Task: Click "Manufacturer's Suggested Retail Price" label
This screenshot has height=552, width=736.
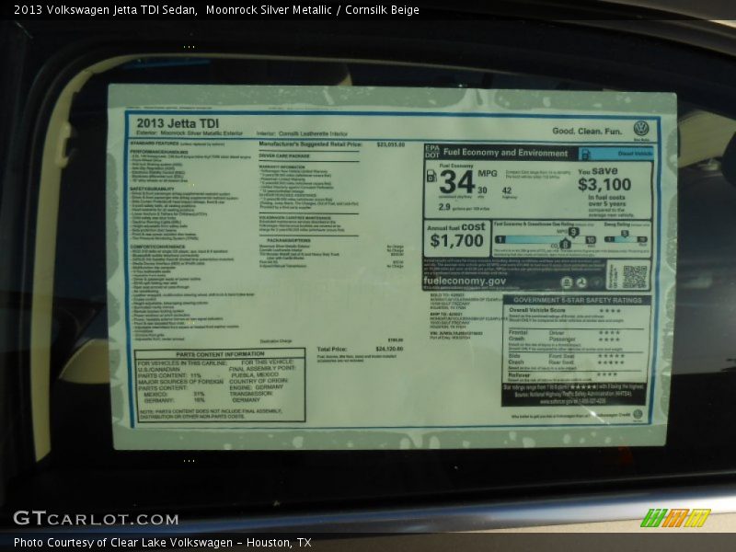Action: click(x=310, y=144)
